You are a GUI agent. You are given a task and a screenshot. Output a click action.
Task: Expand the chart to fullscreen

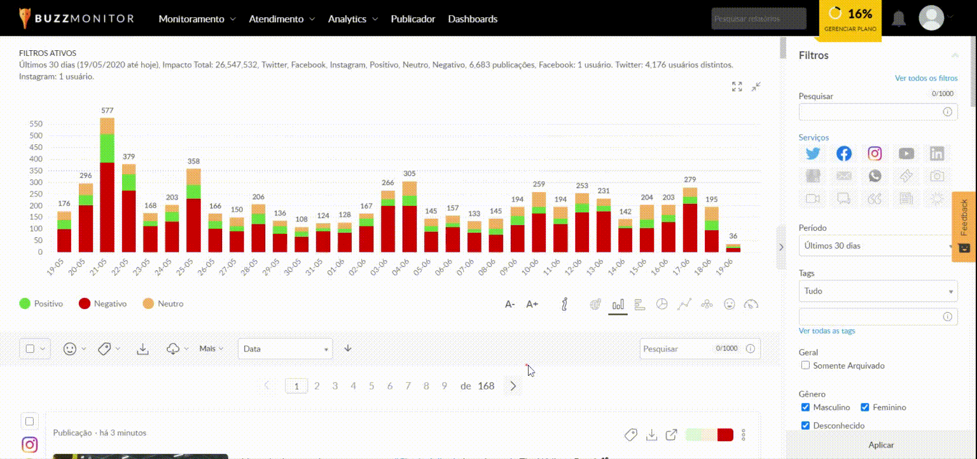[x=737, y=87]
